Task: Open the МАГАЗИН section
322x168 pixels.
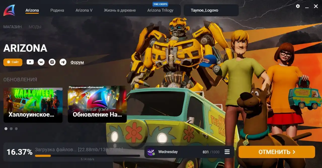Action: 13,27
